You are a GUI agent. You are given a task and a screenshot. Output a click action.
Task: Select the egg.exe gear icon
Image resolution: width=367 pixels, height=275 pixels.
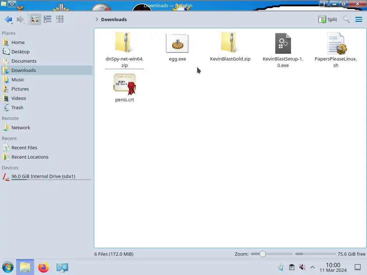point(177,43)
